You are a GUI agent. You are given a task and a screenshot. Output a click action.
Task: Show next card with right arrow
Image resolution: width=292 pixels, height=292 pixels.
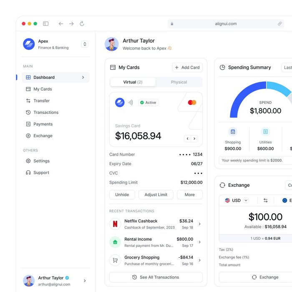point(194,138)
